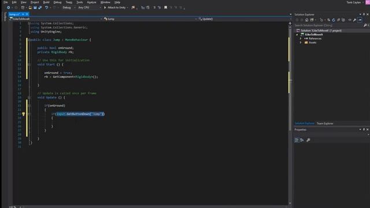Open the Update() member navigation dropdown
Screen dimensions: 370x208
(245, 19)
